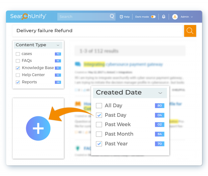Check the cases checkbox
Image resolution: width=208 pixels, height=176 pixels.
coord(18,54)
